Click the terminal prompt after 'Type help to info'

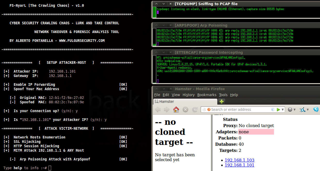click(x=50, y=168)
